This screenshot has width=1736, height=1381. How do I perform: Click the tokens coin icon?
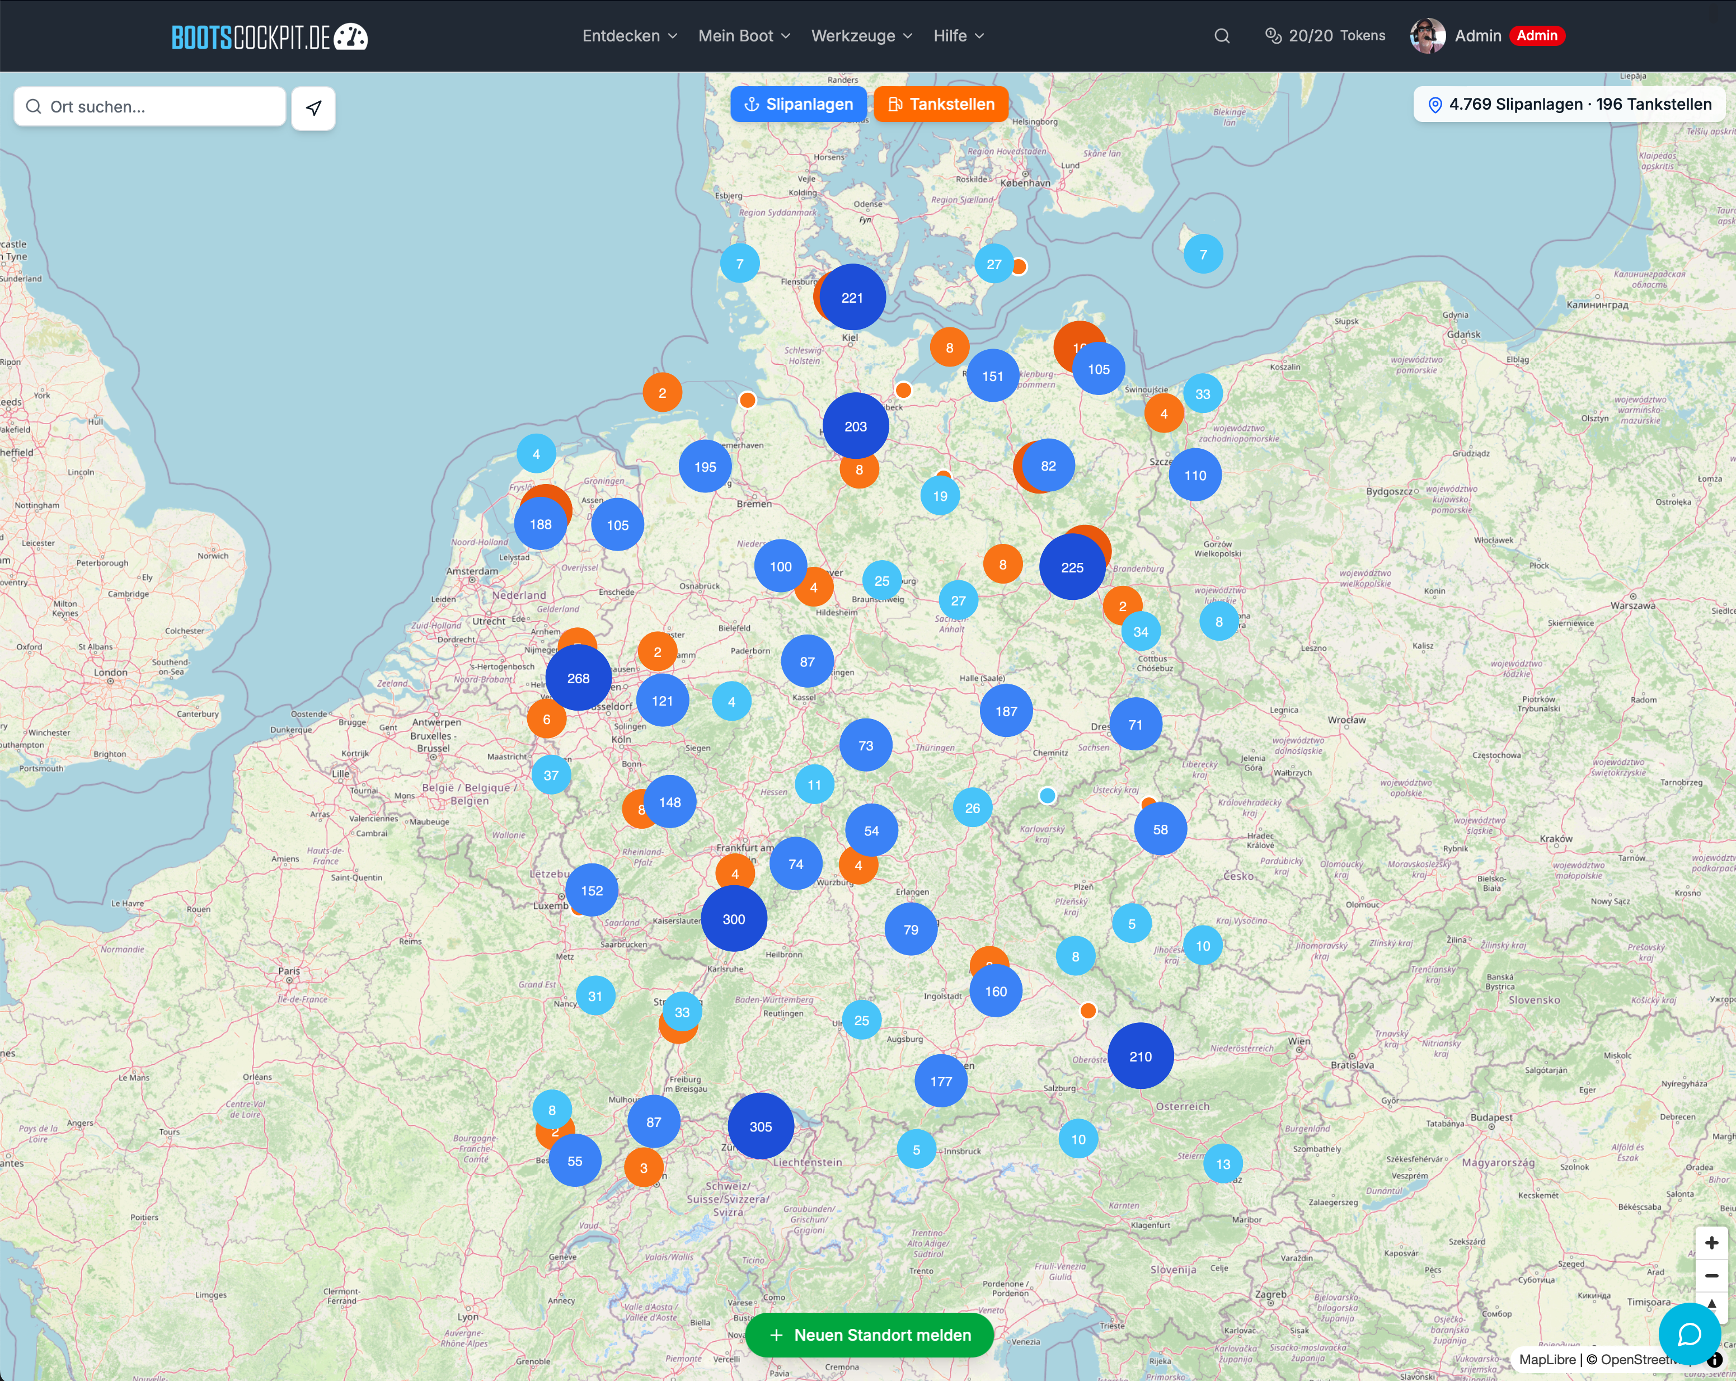tap(1272, 35)
